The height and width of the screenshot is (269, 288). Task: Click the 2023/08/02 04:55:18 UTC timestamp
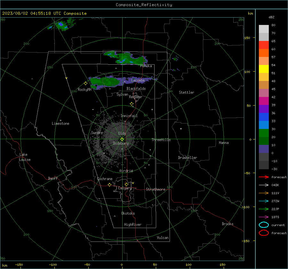[x=32, y=13]
